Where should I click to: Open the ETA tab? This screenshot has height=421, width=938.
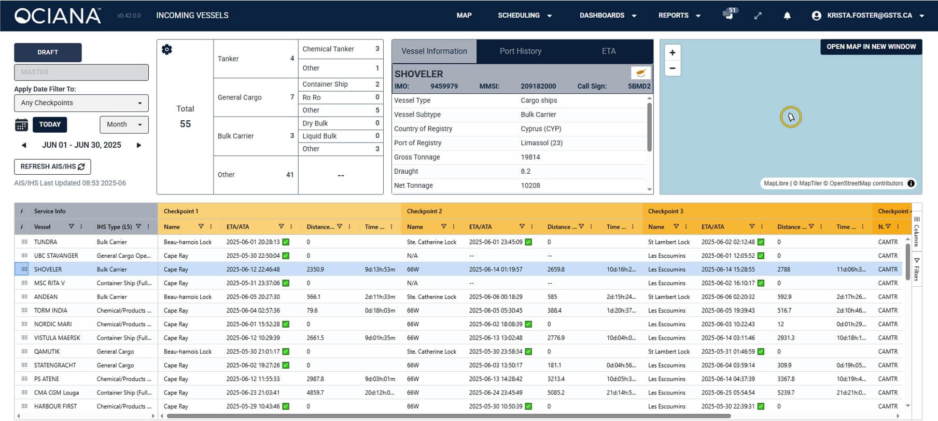(x=609, y=51)
